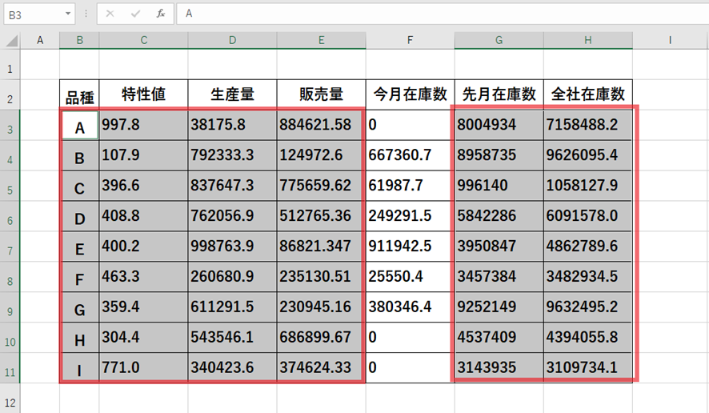
Task: Click cell with value 3109734.1
Action: click(x=588, y=367)
